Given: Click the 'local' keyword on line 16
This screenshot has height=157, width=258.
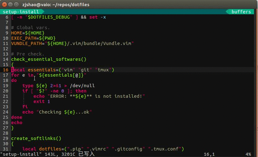Looking at the screenshot, I should point(18,70).
